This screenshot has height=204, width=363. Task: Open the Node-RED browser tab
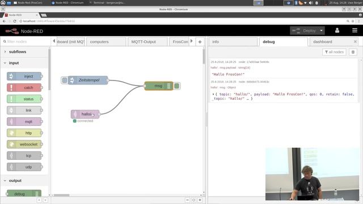21,15
